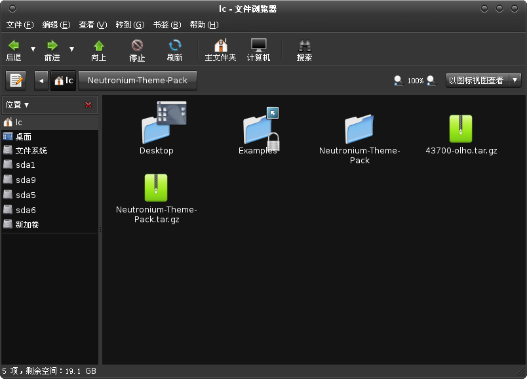Select the lc home path button

click(64, 81)
